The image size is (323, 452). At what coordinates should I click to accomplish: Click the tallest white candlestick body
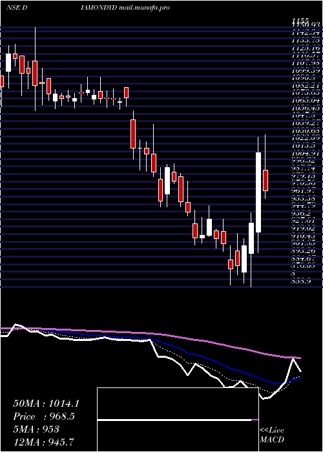258,192
